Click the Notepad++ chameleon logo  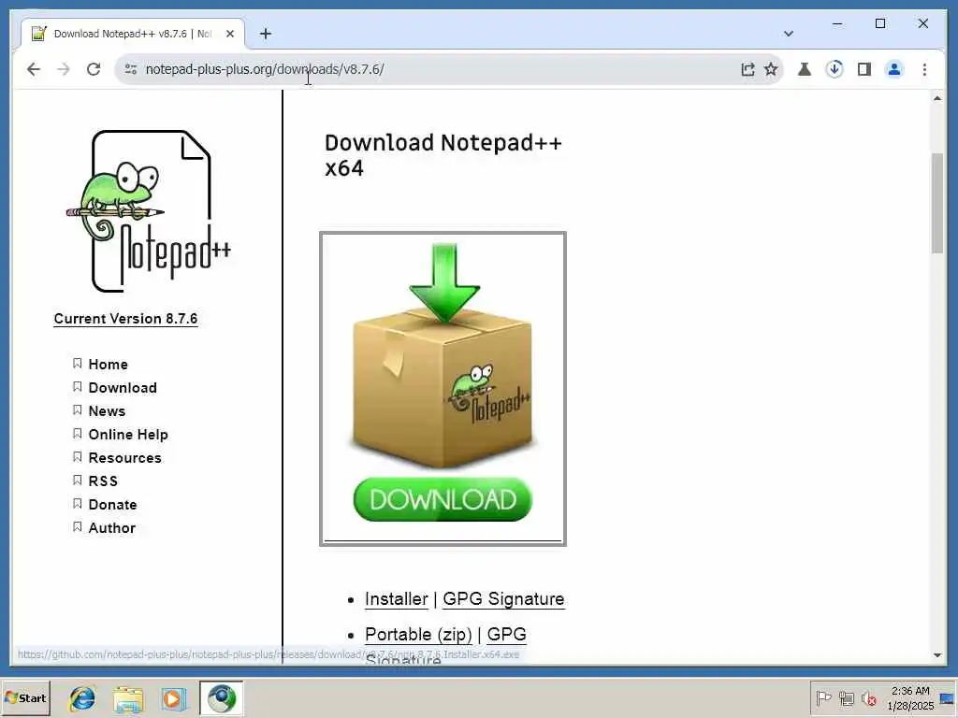pos(149,210)
